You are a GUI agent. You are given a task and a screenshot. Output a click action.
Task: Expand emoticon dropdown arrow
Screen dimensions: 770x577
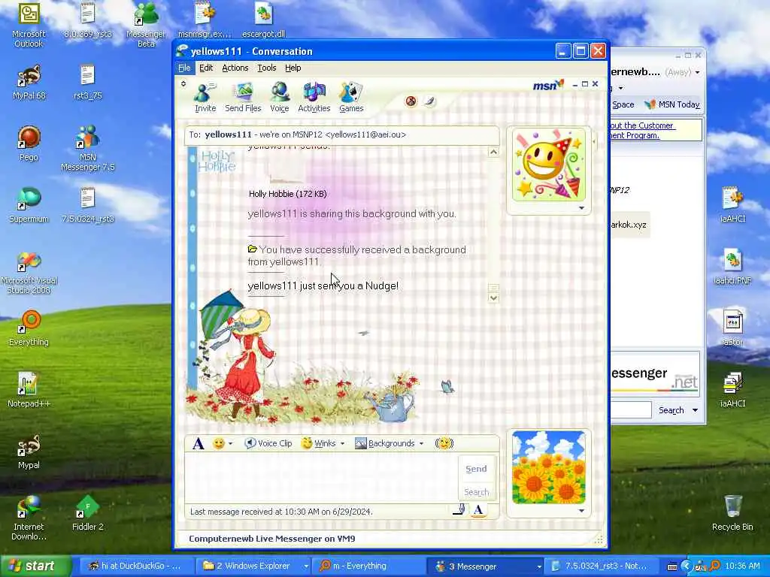click(x=230, y=443)
